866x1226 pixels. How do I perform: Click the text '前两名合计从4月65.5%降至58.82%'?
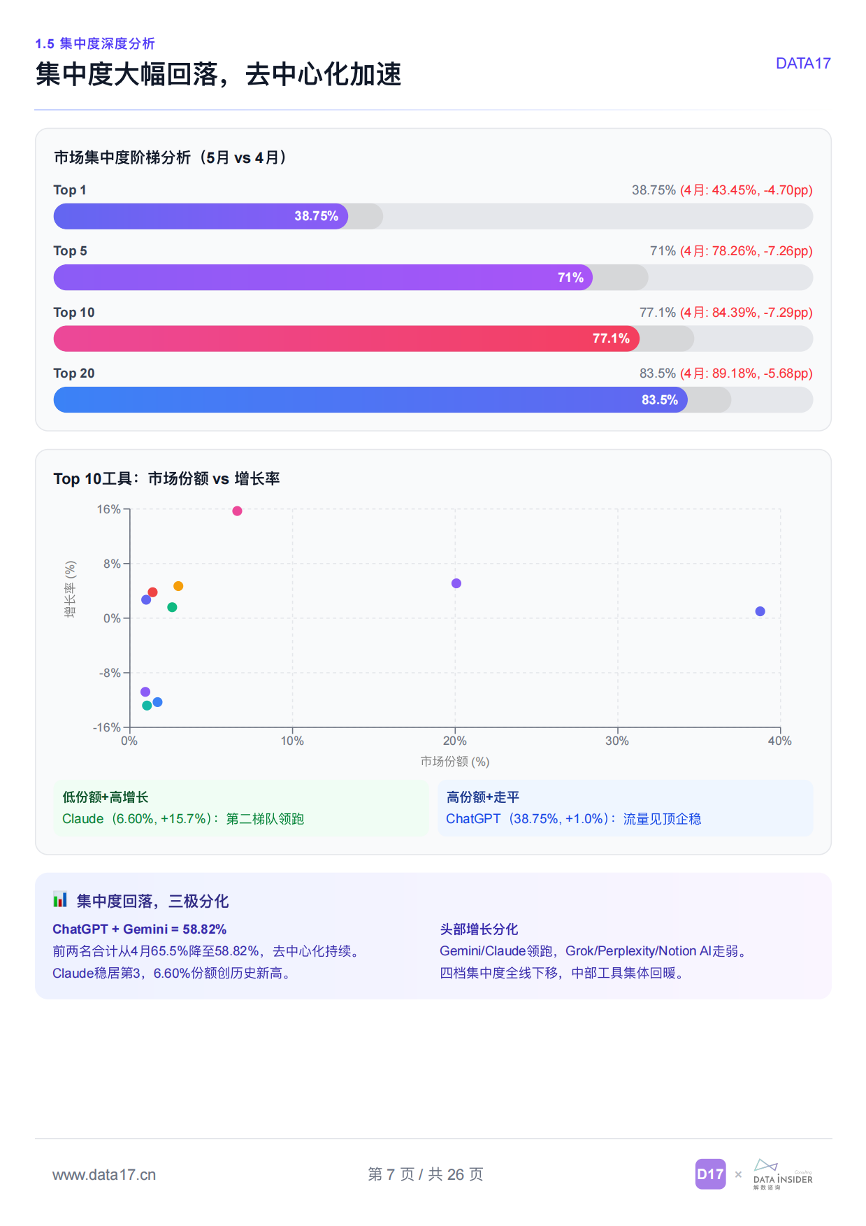156,951
